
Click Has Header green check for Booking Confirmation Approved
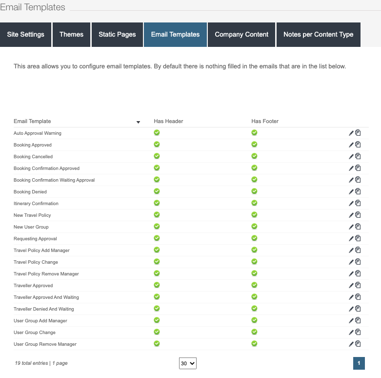tap(157, 168)
